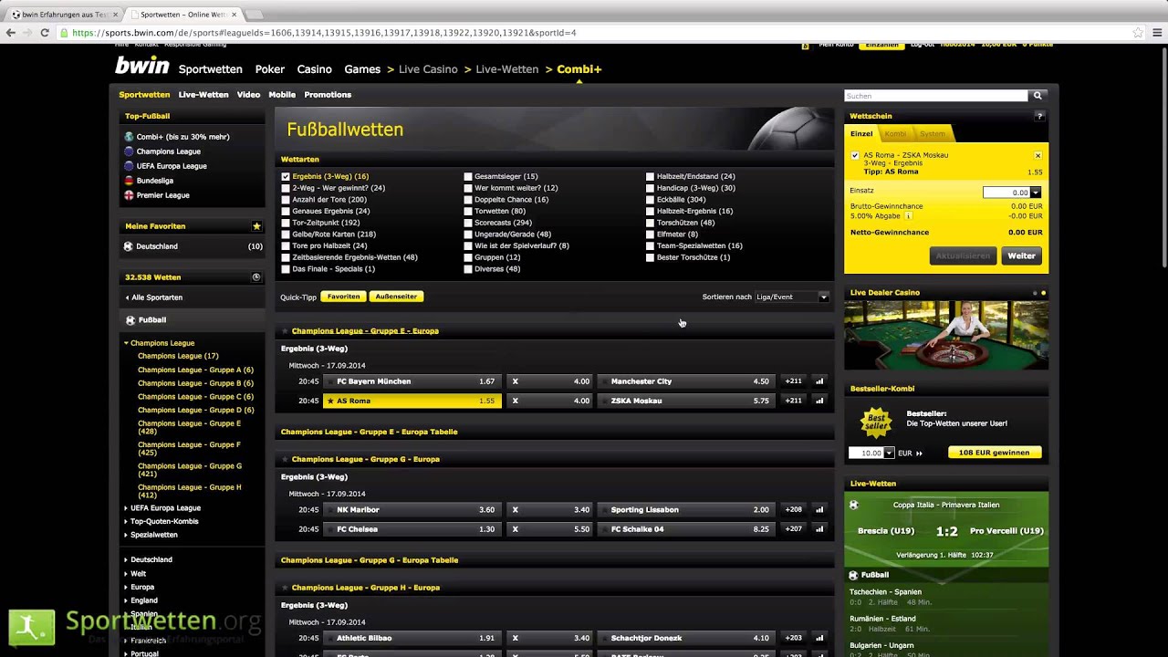Expand the Deutschland country node
The image size is (1168, 657).
(127, 559)
